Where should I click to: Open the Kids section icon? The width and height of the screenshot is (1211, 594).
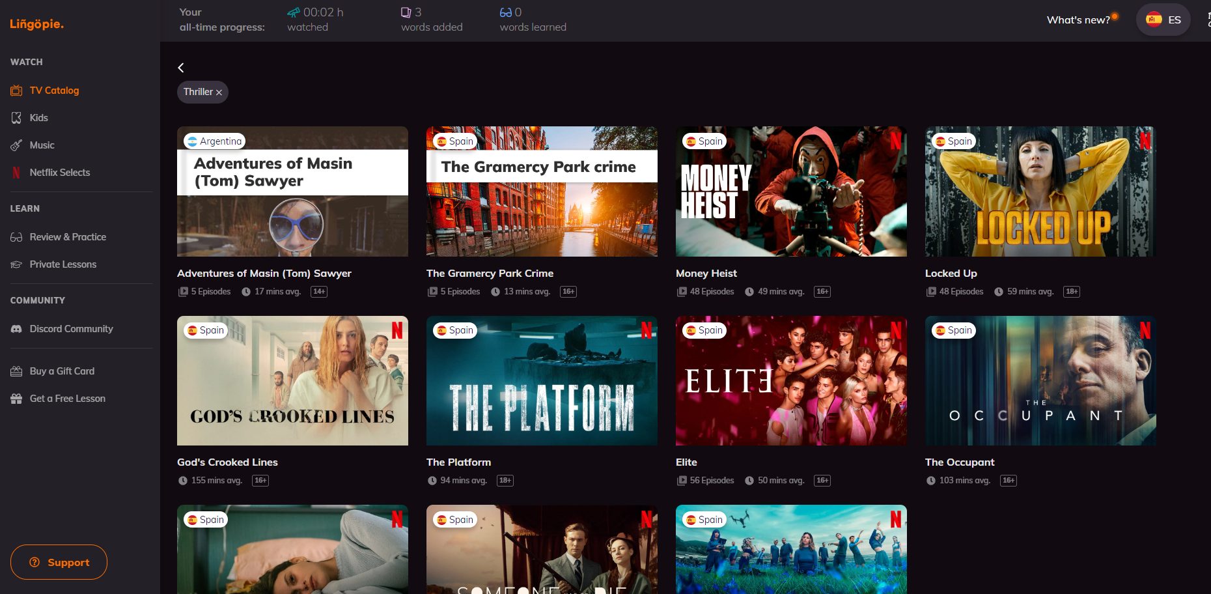coord(16,118)
